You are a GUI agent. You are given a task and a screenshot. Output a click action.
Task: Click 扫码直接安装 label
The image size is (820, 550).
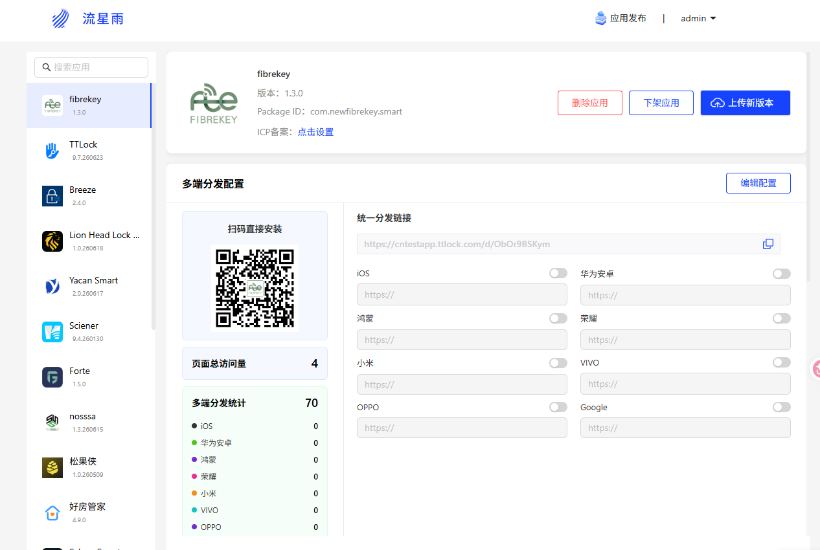coord(255,229)
